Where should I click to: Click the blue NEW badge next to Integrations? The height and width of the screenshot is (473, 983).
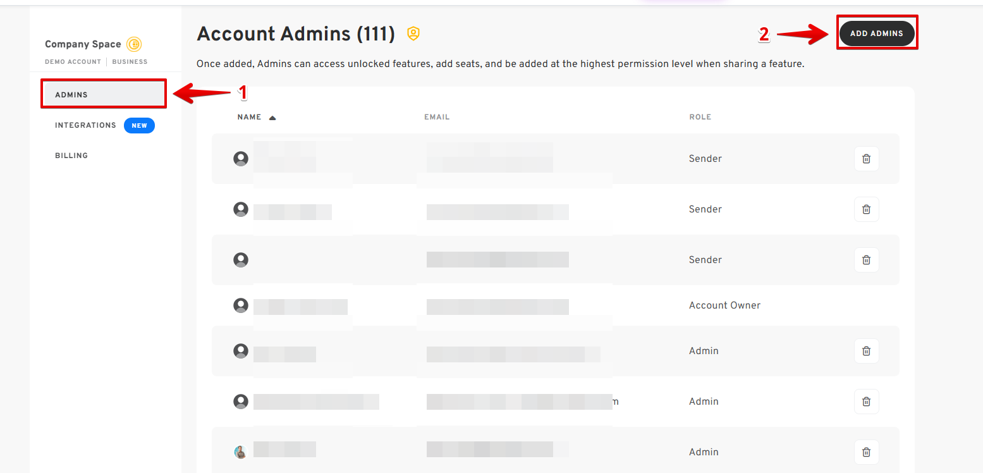(x=139, y=125)
